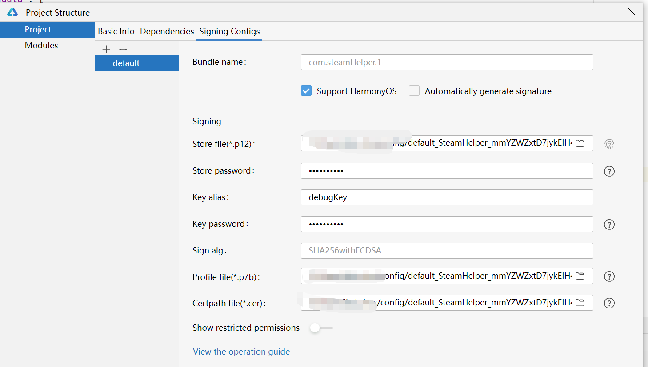Open folder browser for Store file
The image size is (648, 367).
580,143
